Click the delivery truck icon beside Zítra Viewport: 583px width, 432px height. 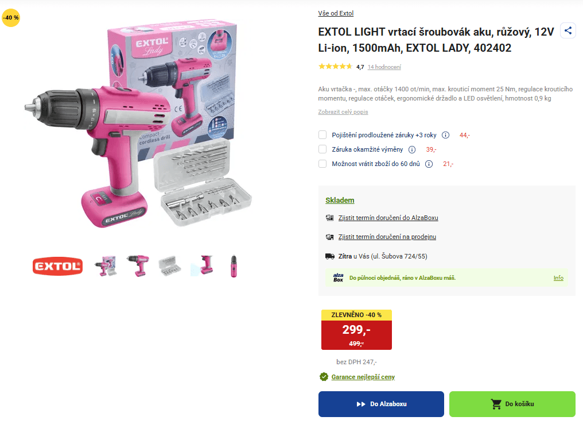330,256
